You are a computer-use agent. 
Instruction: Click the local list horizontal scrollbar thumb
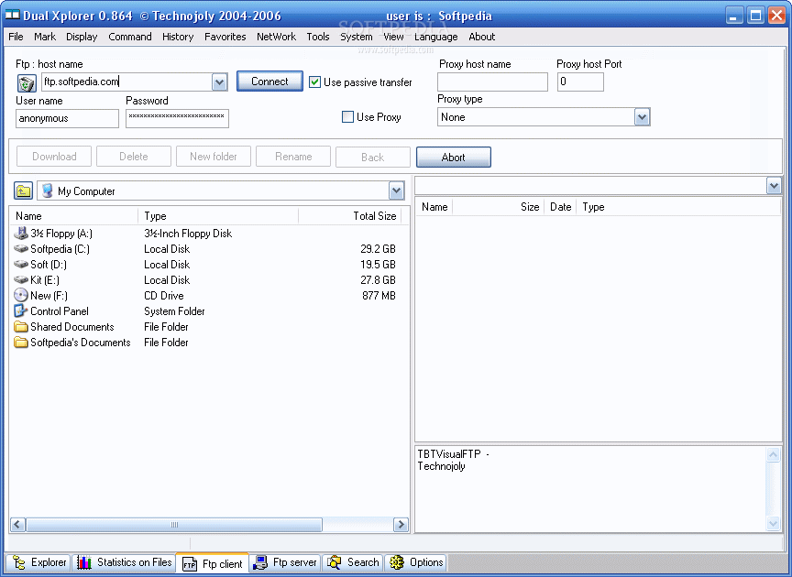tap(174, 525)
